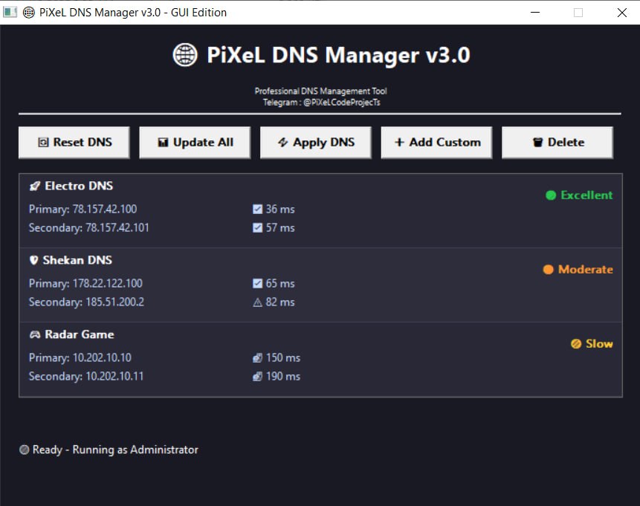Click the slow icon beside 150 ms

[256, 357]
